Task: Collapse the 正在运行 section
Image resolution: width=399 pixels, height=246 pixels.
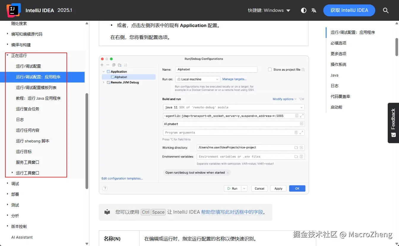Action: (x=7, y=55)
